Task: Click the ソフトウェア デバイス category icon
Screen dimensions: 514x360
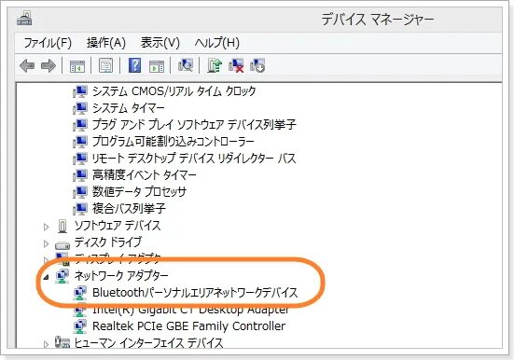Action: (x=63, y=226)
